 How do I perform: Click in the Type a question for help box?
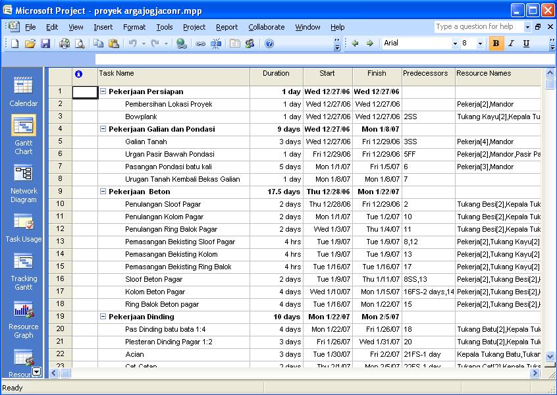pyautogui.click(x=479, y=27)
